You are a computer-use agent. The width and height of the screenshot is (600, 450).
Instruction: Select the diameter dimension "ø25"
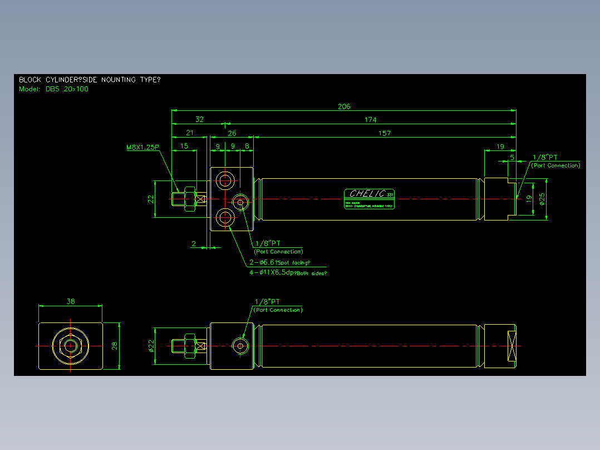[542, 199]
